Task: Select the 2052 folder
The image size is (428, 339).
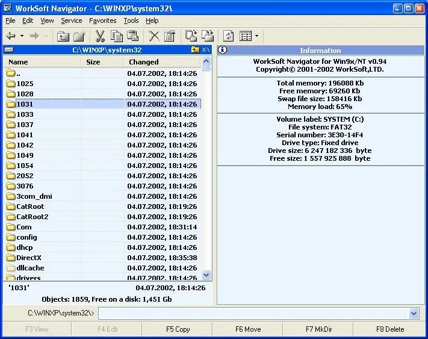Action: click(x=102, y=176)
